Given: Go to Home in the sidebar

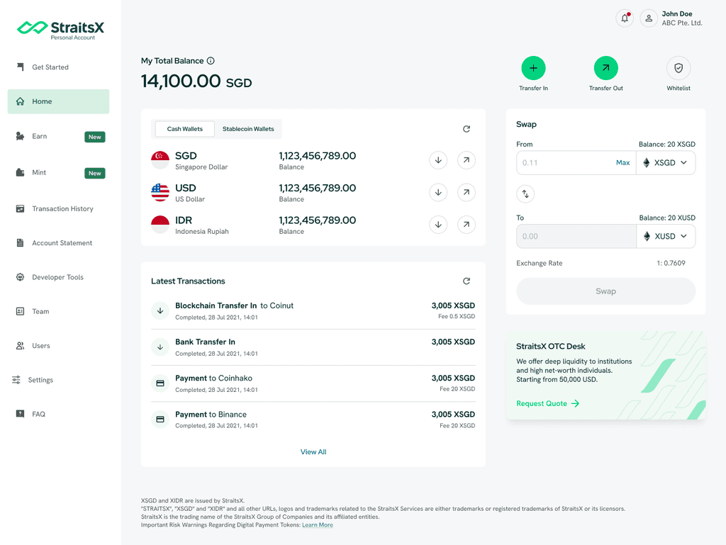Looking at the screenshot, I should [x=58, y=101].
